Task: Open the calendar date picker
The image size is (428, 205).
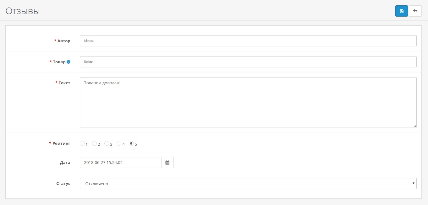Action: click(x=167, y=162)
